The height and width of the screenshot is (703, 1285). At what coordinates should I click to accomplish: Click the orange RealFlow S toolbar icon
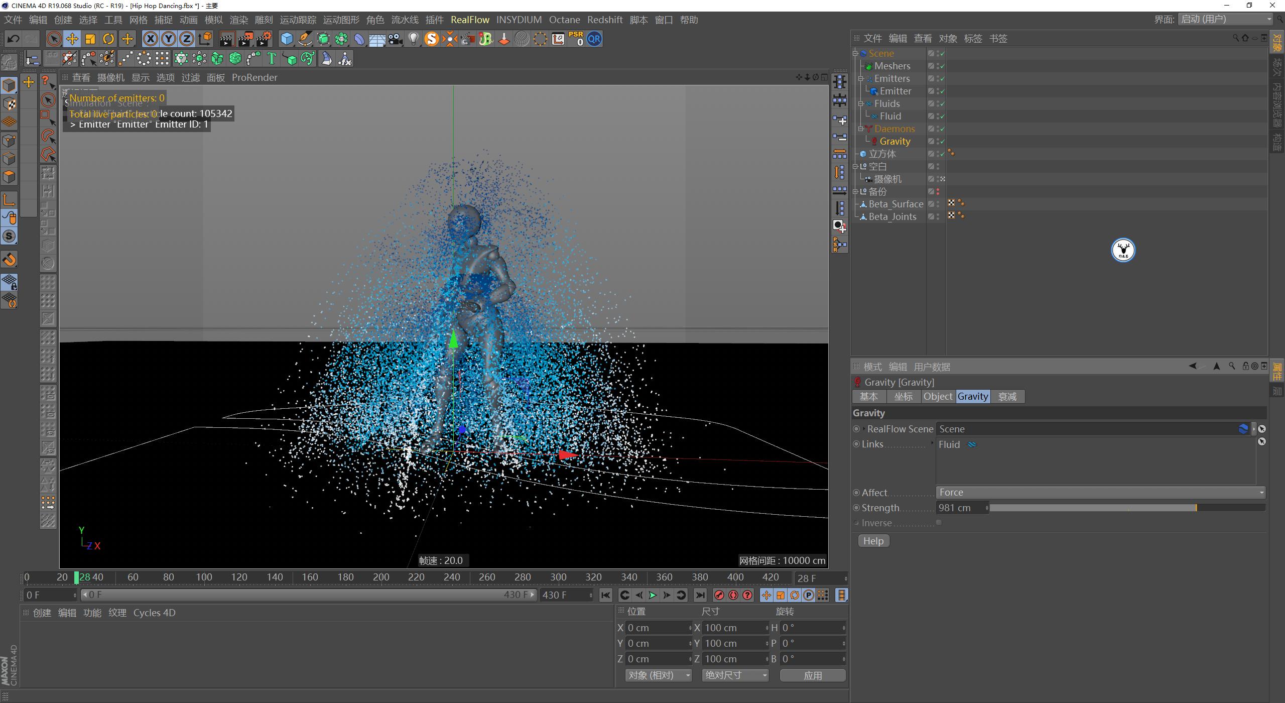point(432,39)
